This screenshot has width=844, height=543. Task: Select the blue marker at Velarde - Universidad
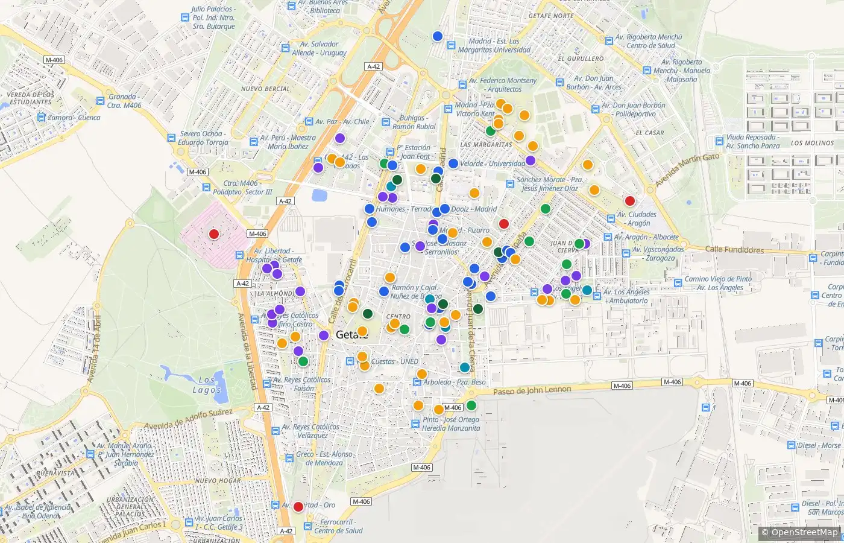click(453, 164)
